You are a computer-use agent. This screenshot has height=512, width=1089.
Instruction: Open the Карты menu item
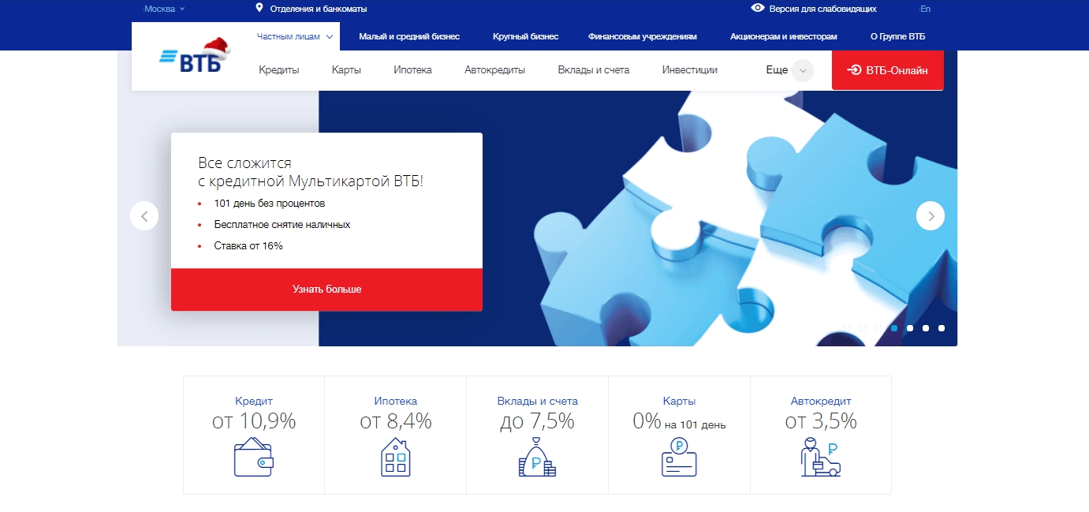coord(346,69)
